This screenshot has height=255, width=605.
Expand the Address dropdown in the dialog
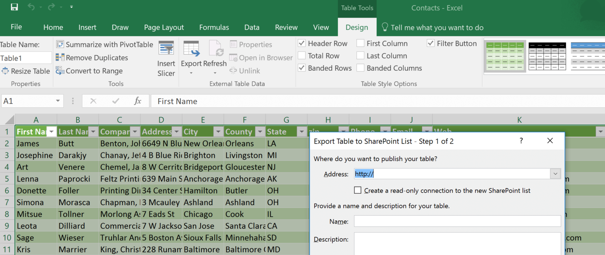pyautogui.click(x=555, y=173)
